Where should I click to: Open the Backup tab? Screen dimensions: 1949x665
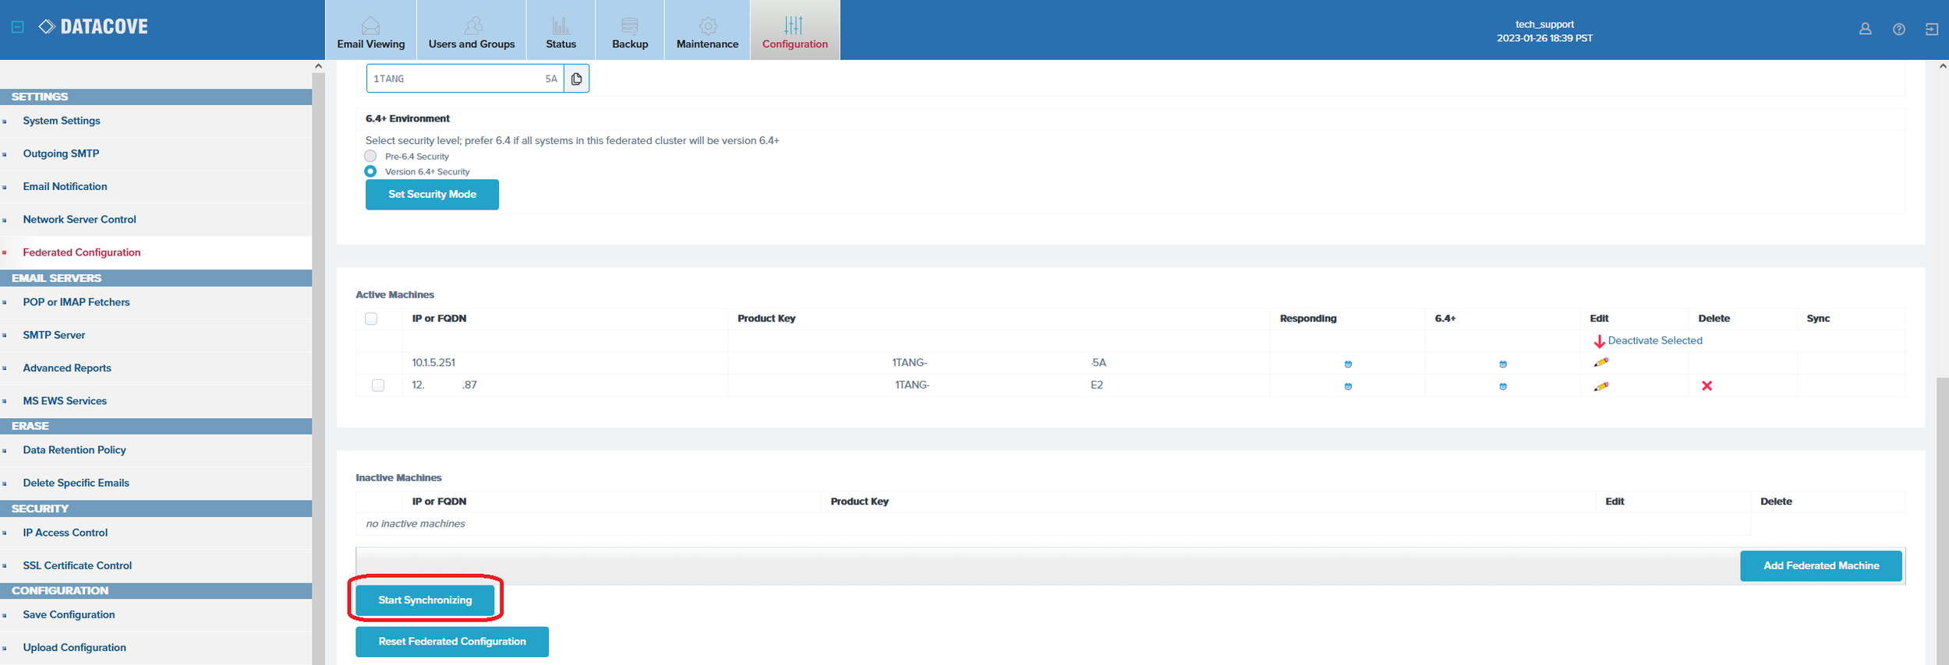(630, 31)
